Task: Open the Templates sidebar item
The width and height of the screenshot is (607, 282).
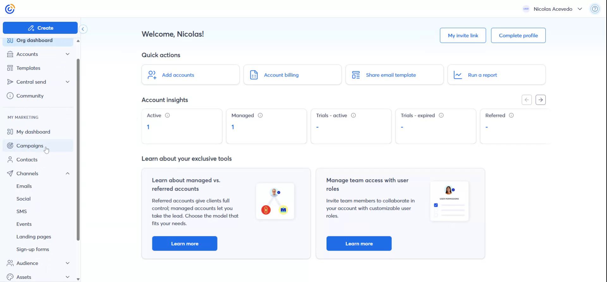Action: (28, 68)
